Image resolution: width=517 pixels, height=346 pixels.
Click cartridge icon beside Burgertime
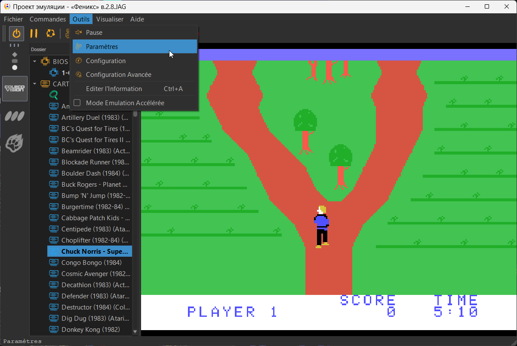pyautogui.click(x=54, y=206)
